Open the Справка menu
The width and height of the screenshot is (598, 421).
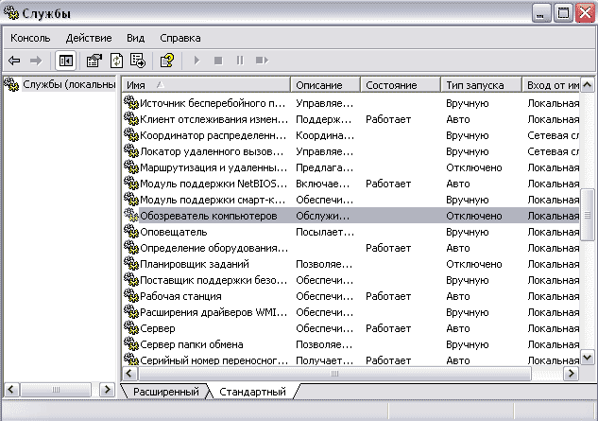click(180, 38)
